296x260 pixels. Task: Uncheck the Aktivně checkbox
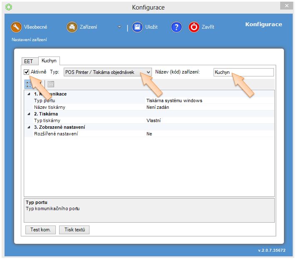pos(27,72)
